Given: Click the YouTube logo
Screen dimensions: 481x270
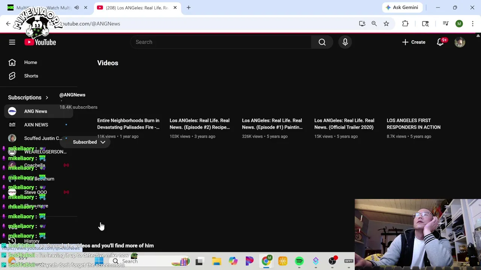Looking at the screenshot, I should pyautogui.click(x=40, y=42).
